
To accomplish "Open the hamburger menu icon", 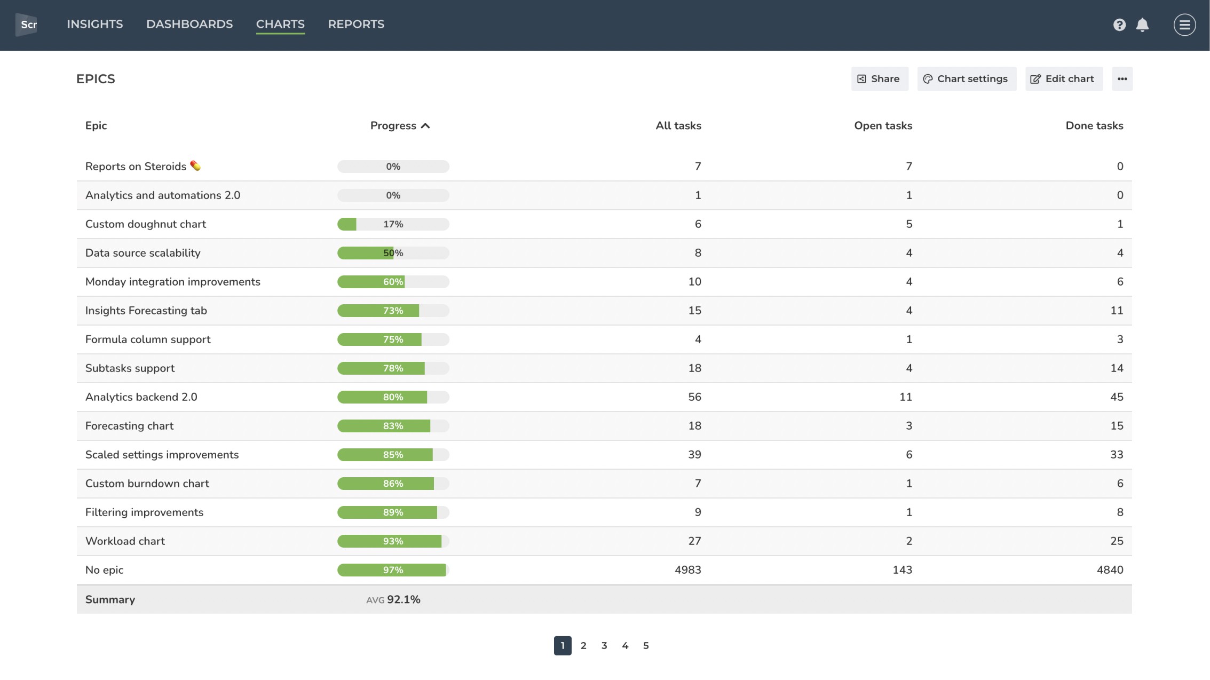I will point(1184,25).
